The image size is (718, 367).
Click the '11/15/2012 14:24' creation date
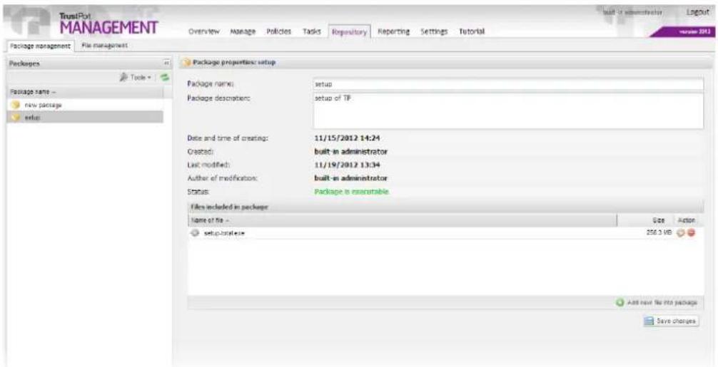point(346,138)
